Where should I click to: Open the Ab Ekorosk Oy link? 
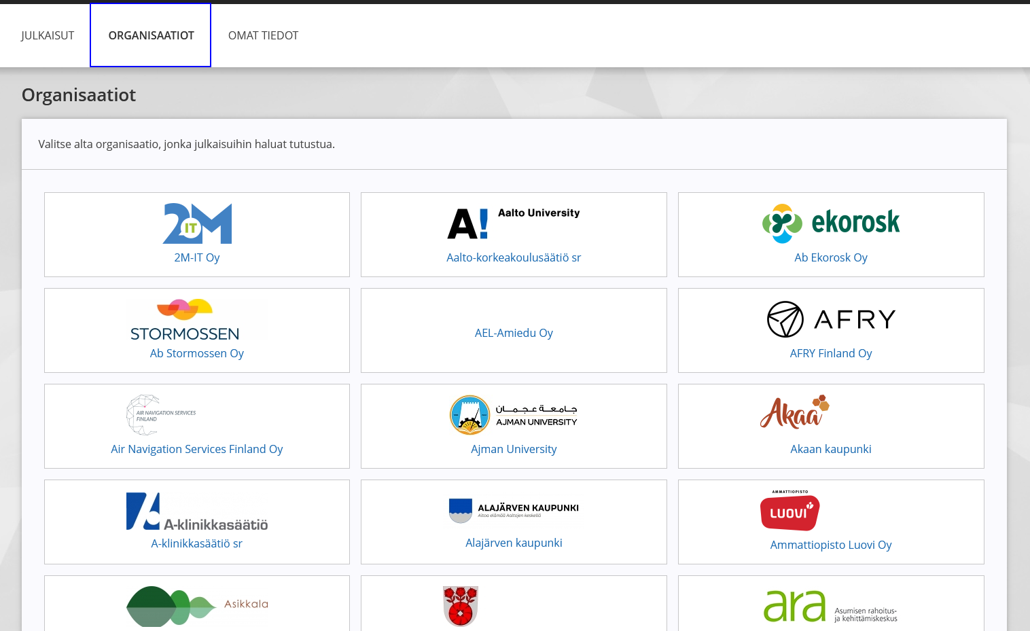(831, 257)
